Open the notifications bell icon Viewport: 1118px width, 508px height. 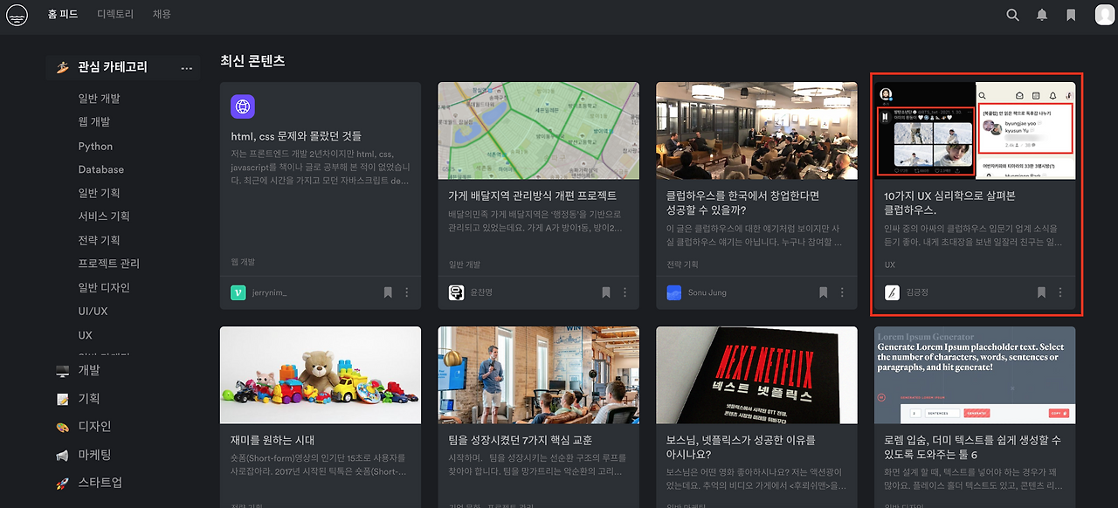tap(1042, 15)
